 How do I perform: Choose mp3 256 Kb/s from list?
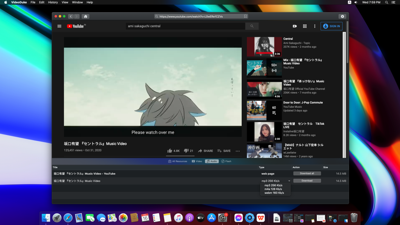[273, 185]
